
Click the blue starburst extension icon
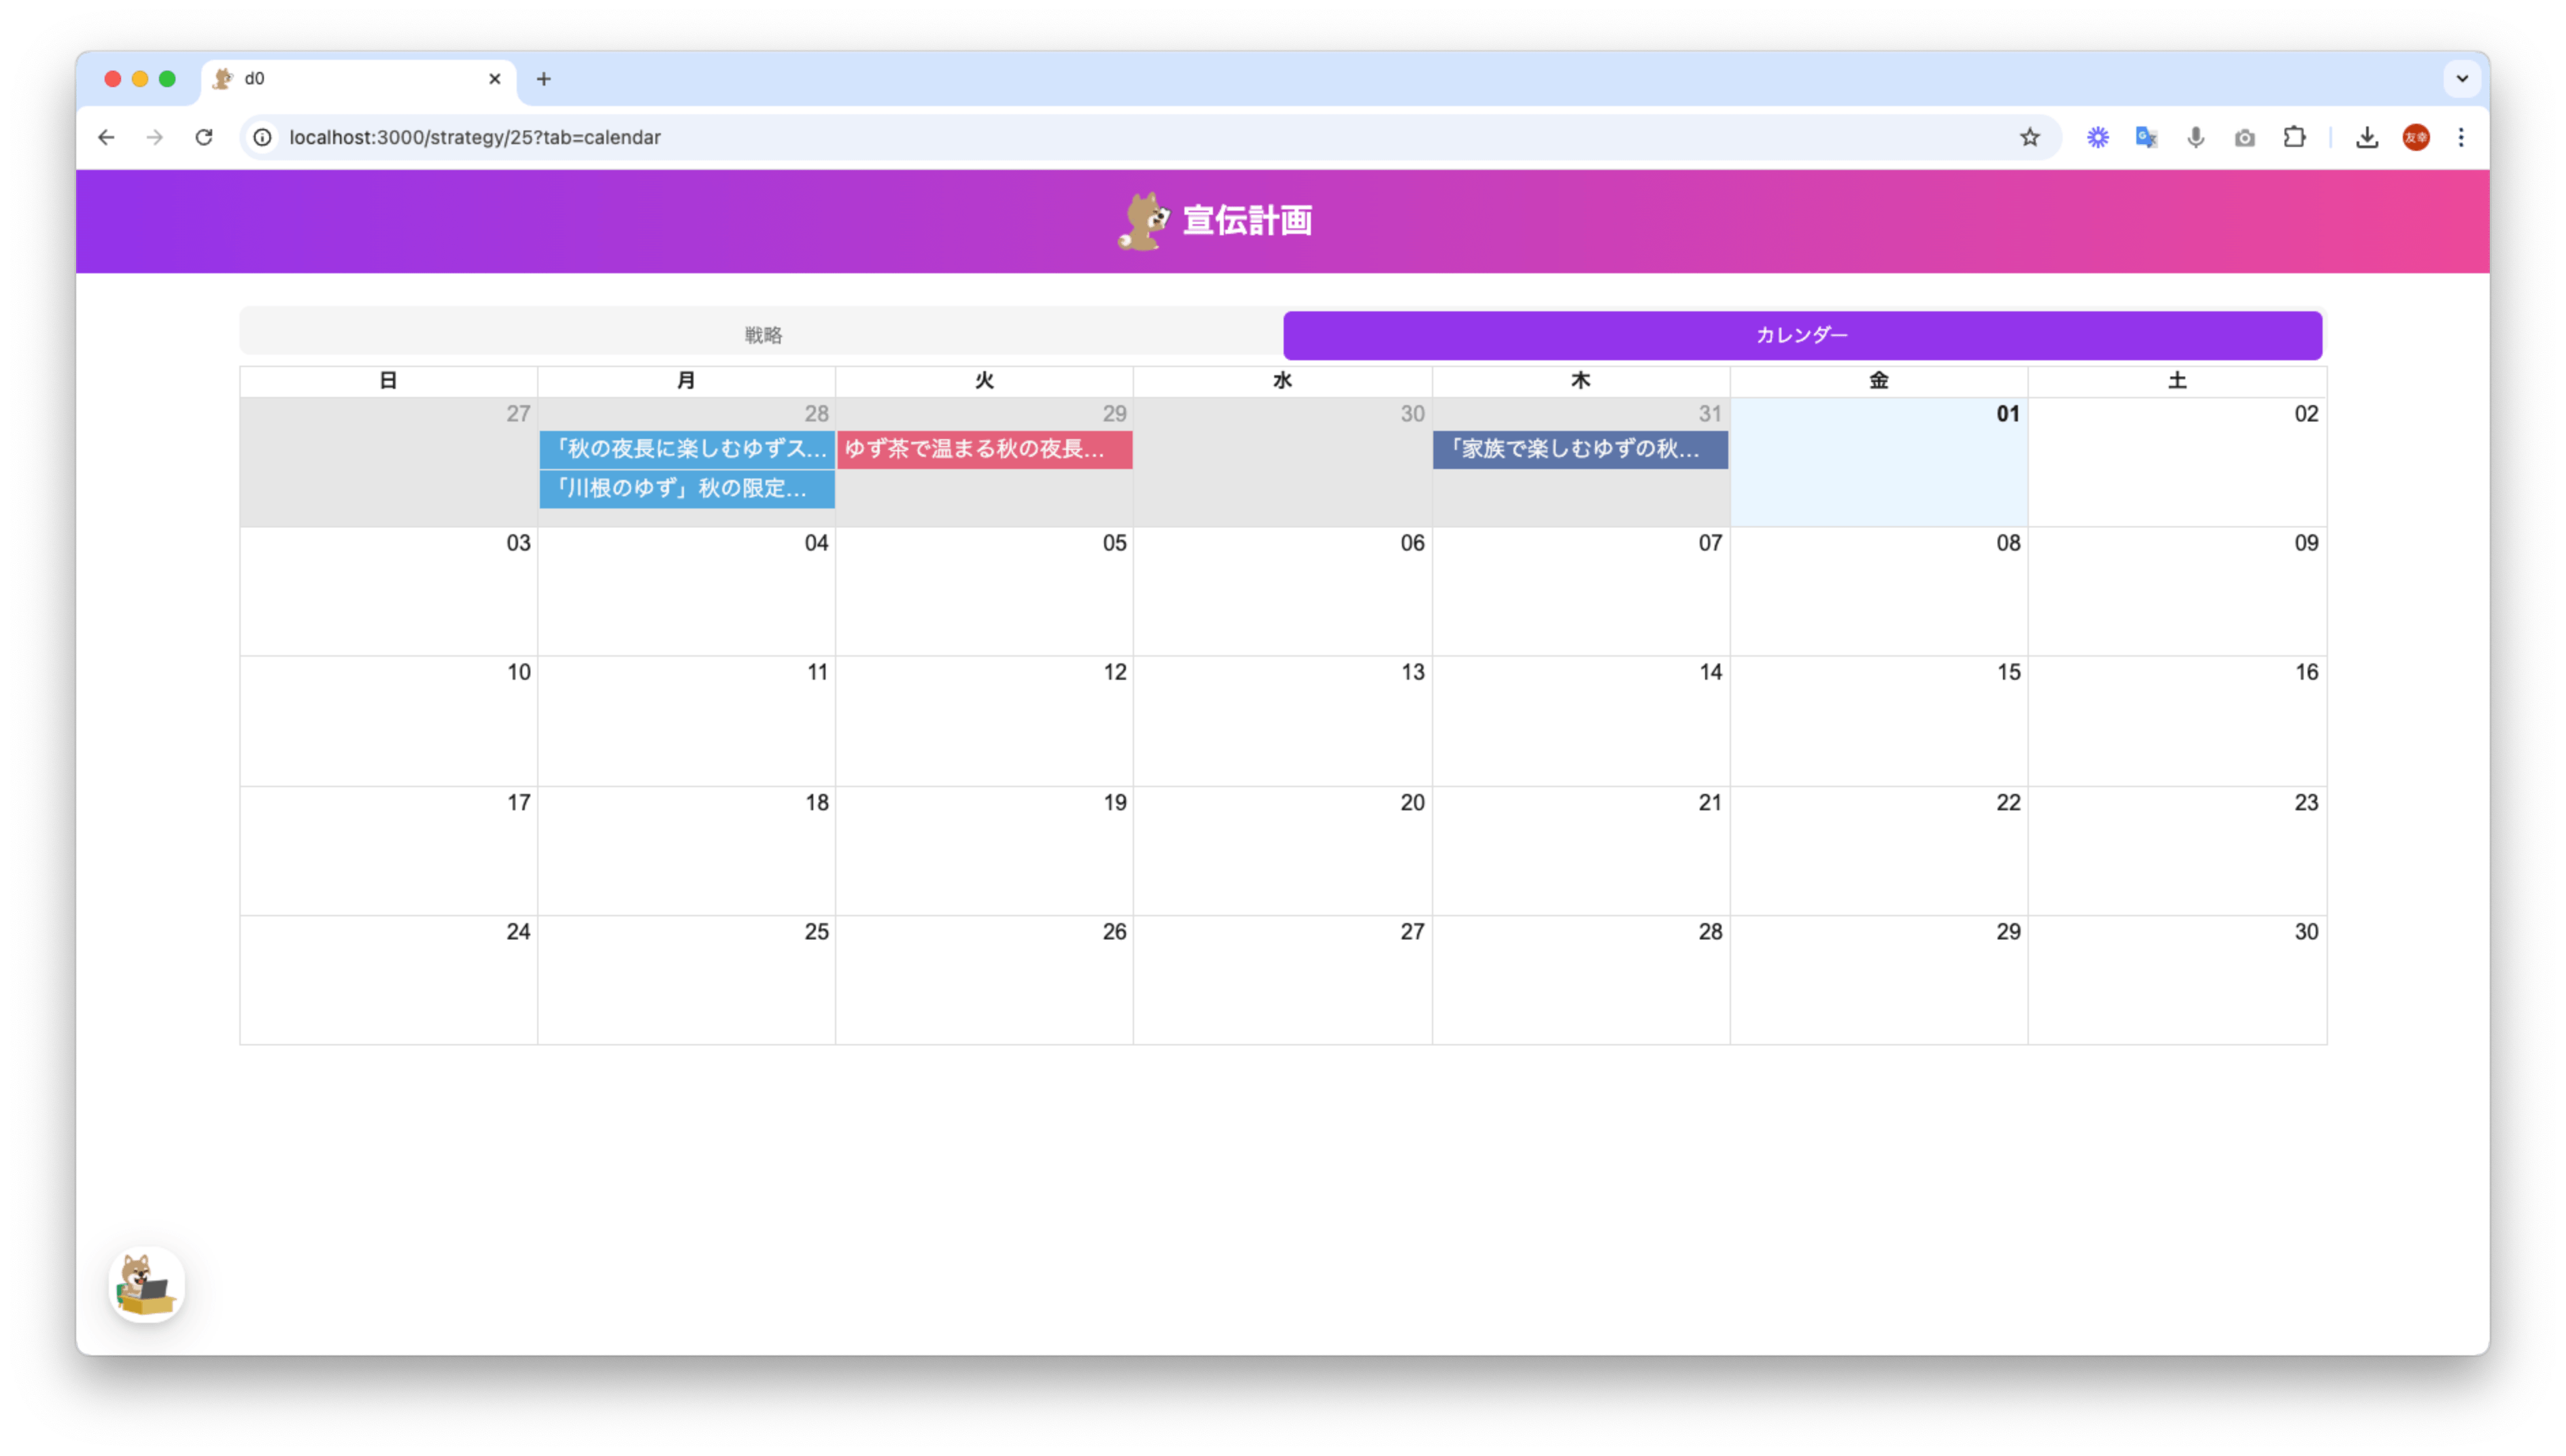2097,137
